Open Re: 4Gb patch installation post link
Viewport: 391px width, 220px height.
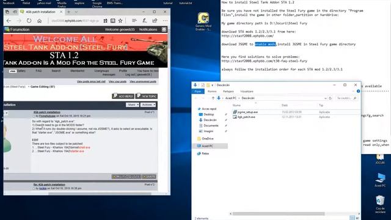click(49, 185)
